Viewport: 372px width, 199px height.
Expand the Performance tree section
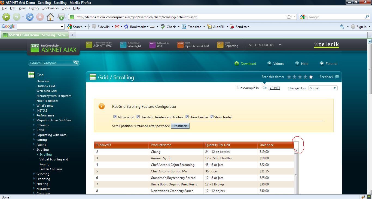click(x=34, y=115)
